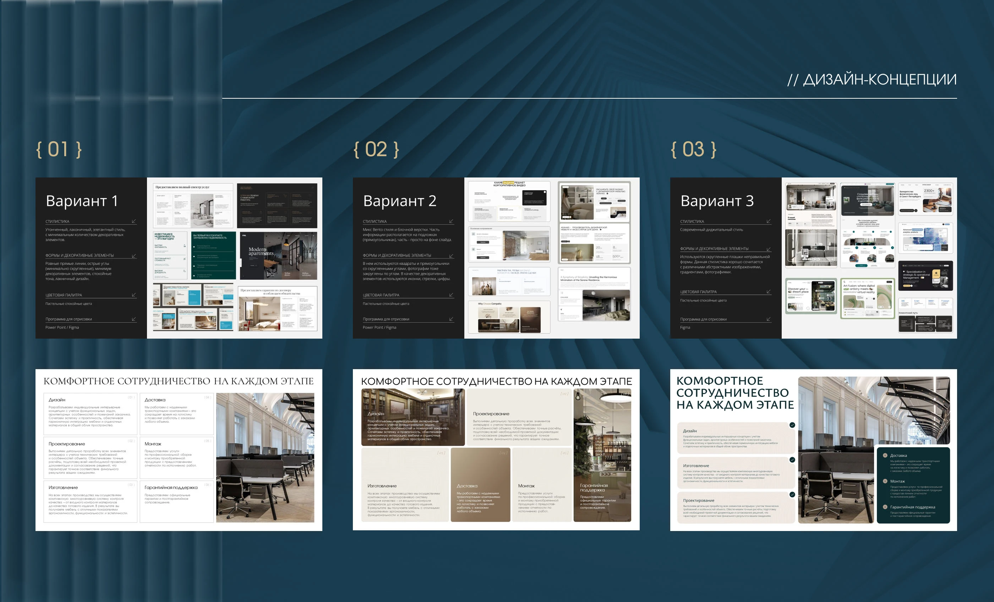Click arrow beside Программа для отрисовки in Вариант 3
The image size is (994, 602).
[769, 319]
